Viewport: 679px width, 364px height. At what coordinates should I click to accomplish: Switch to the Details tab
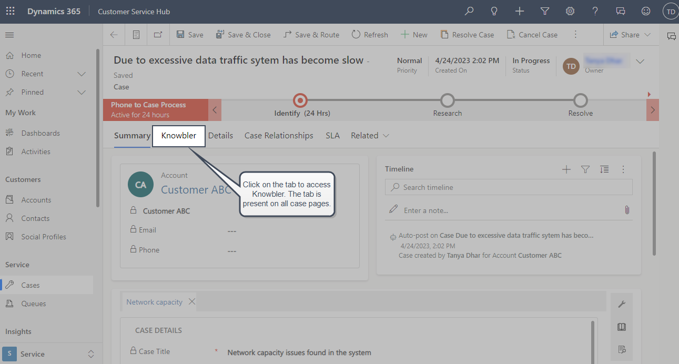tap(220, 135)
